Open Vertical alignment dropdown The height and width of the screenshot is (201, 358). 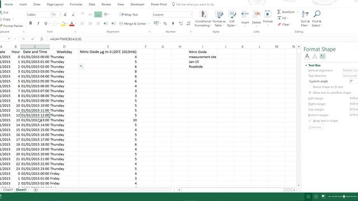[350, 70]
